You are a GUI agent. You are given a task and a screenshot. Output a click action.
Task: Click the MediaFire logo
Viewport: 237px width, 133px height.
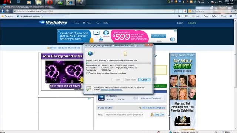click(53, 23)
